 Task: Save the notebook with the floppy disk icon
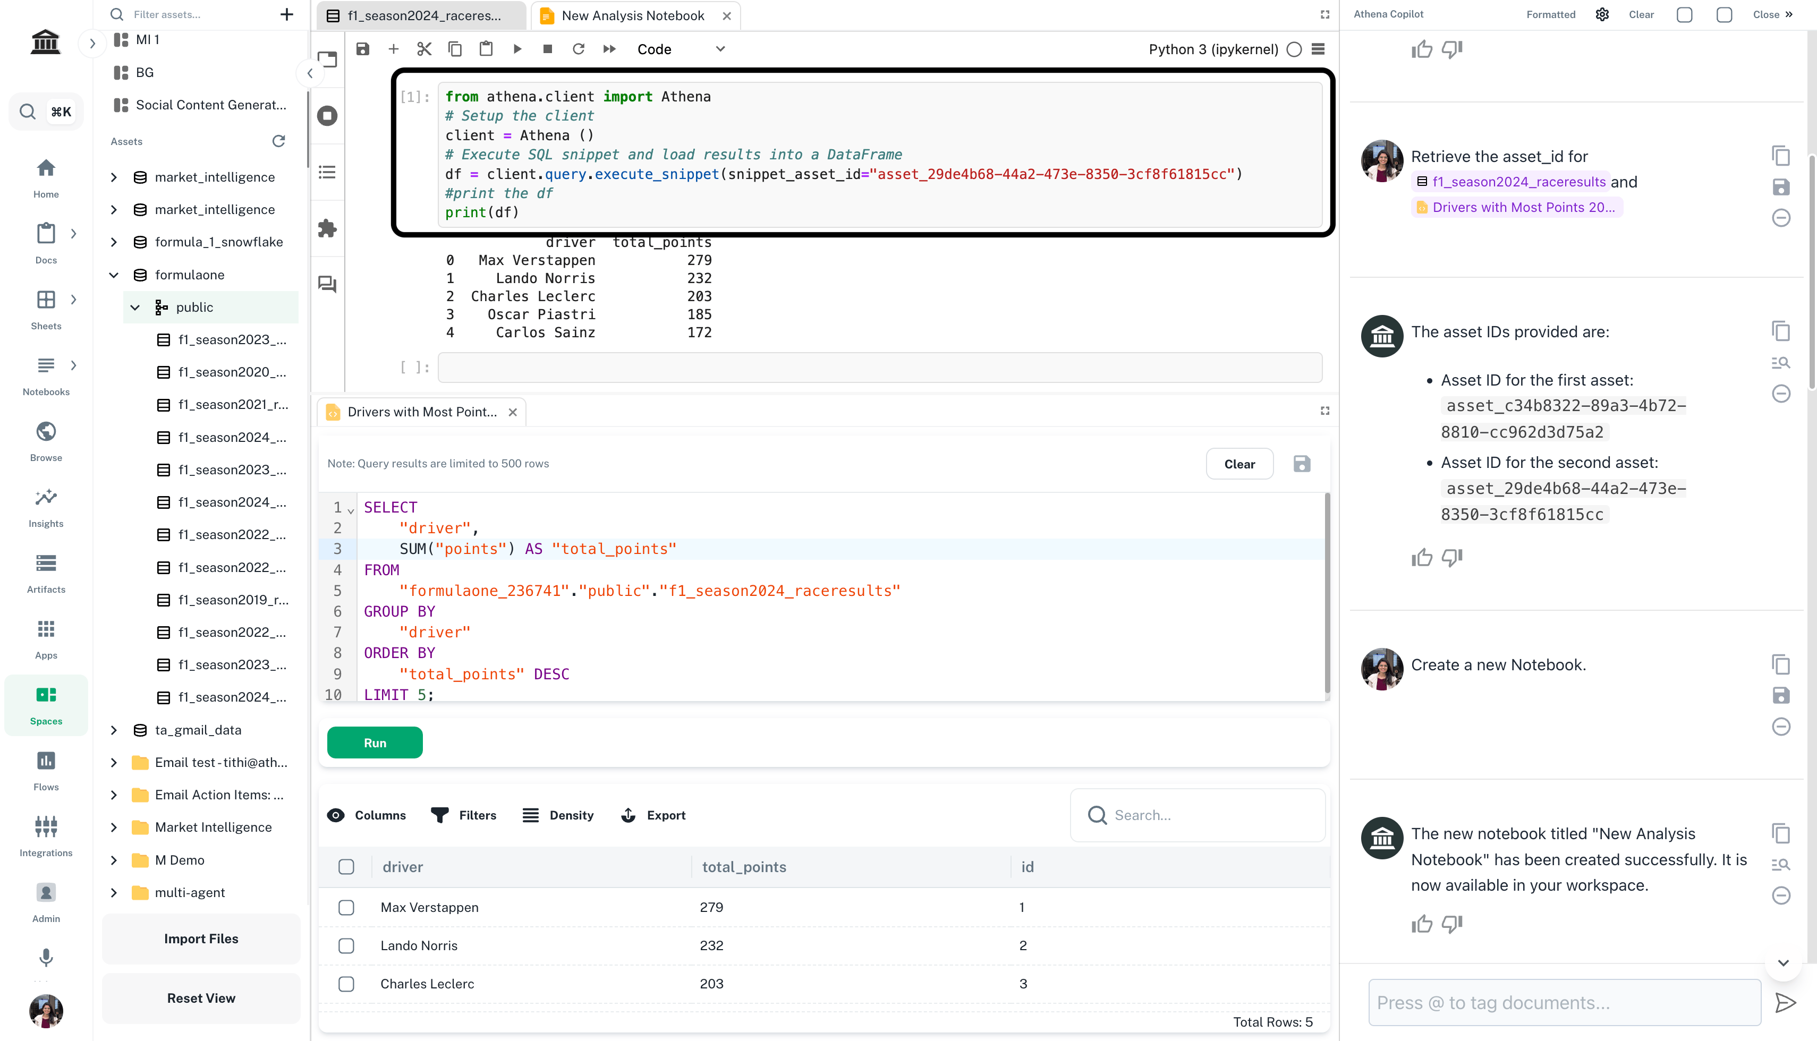(362, 49)
